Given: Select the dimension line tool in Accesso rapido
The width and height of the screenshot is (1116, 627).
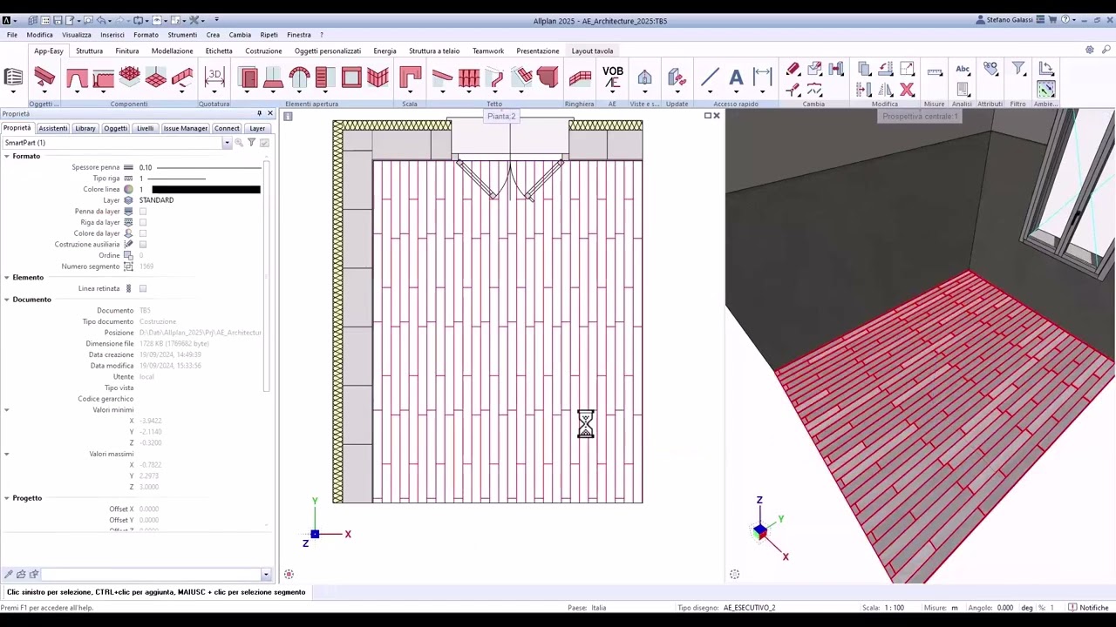Looking at the screenshot, I should tap(763, 77).
